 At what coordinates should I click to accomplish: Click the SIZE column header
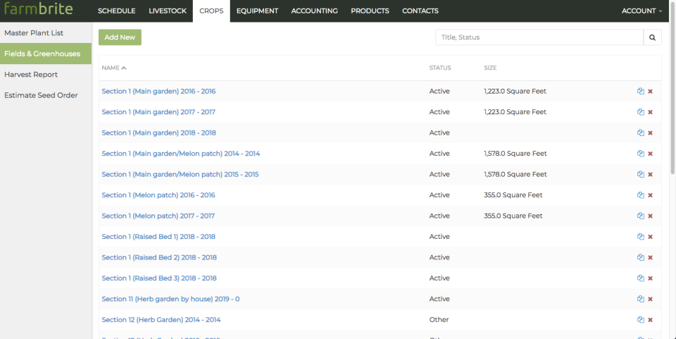[x=490, y=68]
